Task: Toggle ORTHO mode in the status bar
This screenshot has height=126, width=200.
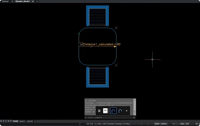Action: click(x=144, y=124)
